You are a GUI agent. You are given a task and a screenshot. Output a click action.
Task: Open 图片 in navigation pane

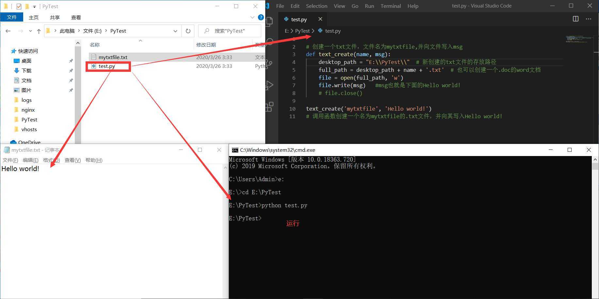[x=26, y=90]
